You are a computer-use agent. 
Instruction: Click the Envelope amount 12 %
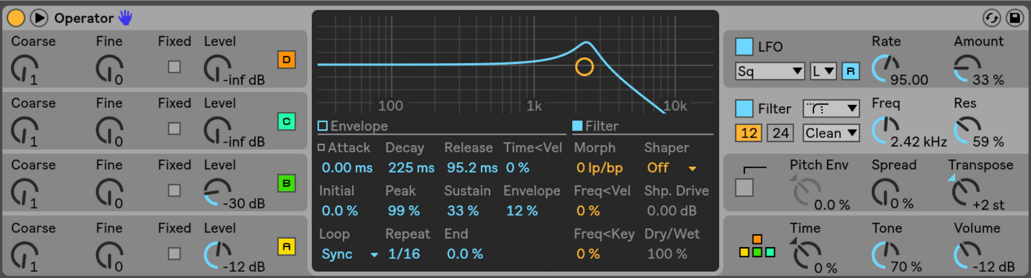coord(522,211)
